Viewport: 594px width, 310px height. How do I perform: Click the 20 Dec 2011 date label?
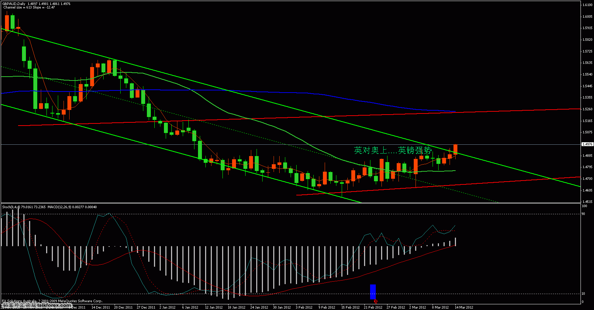[x=123, y=307]
